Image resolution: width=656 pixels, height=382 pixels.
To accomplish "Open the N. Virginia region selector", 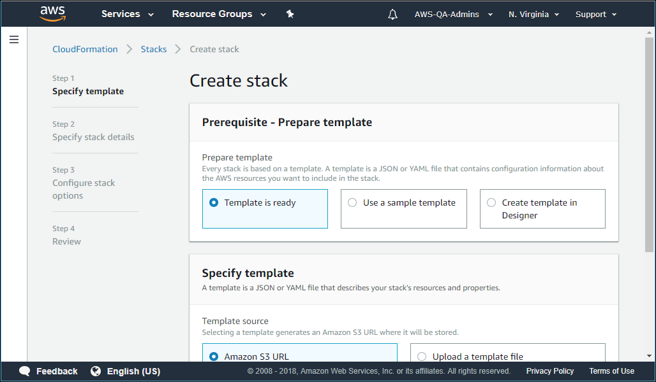I will tap(534, 14).
